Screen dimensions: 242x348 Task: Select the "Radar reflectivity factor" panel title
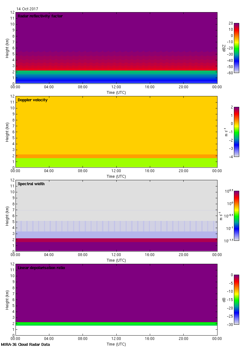(40, 16)
